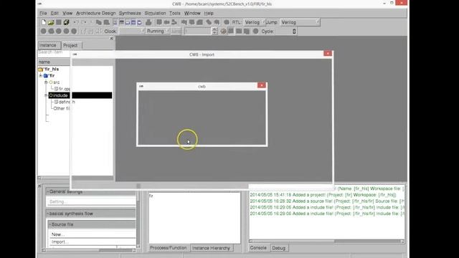
Task: Toggle the fifth blue window layout icon
Action: coord(140,22)
